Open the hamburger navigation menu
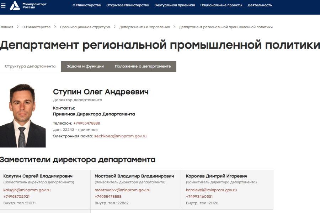Viewport: 320px width, 213px height. (x=3, y=5)
